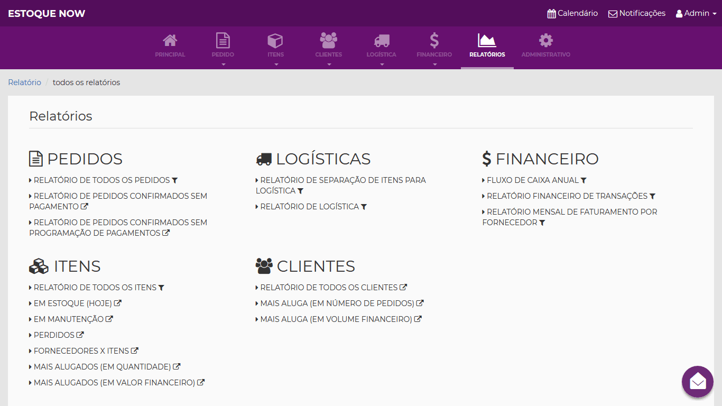Open the Notificações link

[x=637, y=13]
